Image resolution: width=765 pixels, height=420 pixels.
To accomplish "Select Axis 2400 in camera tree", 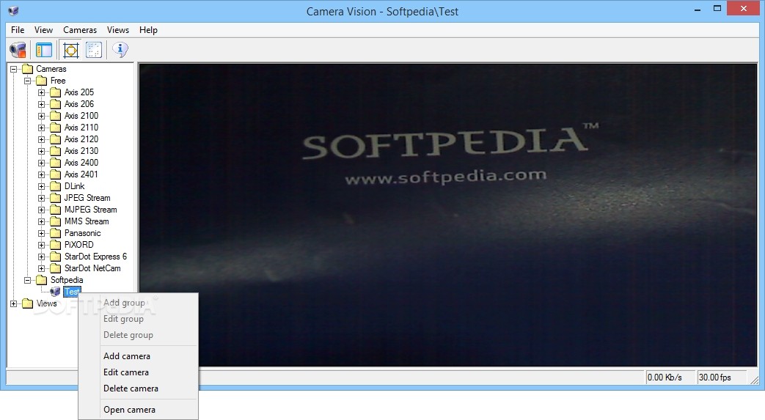I will click(x=81, y=163).
